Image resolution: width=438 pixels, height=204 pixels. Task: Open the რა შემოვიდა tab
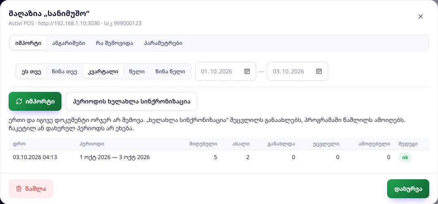(114, 43)
